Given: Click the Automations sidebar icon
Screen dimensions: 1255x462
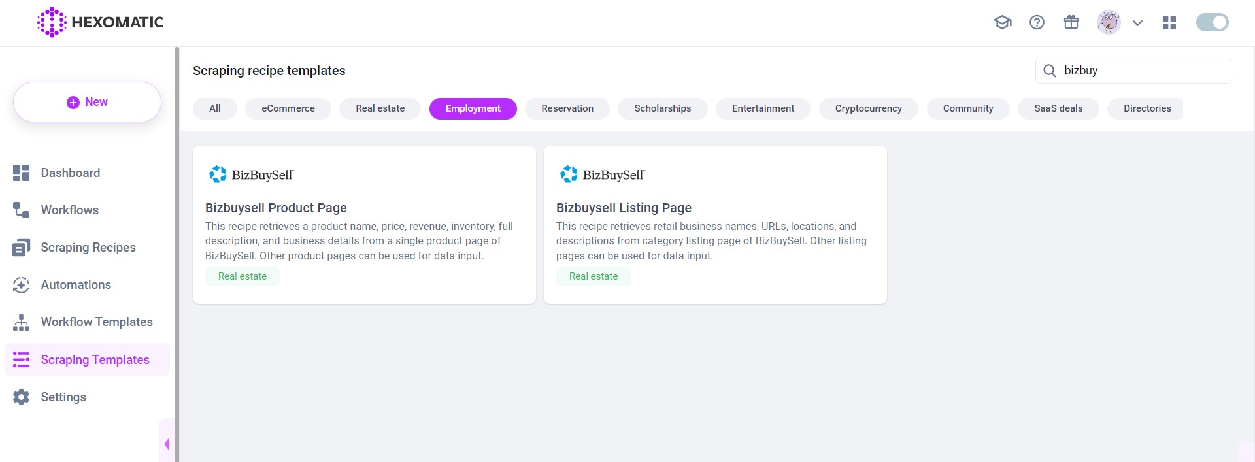Looking at the screenshot, I should point(21,285).
